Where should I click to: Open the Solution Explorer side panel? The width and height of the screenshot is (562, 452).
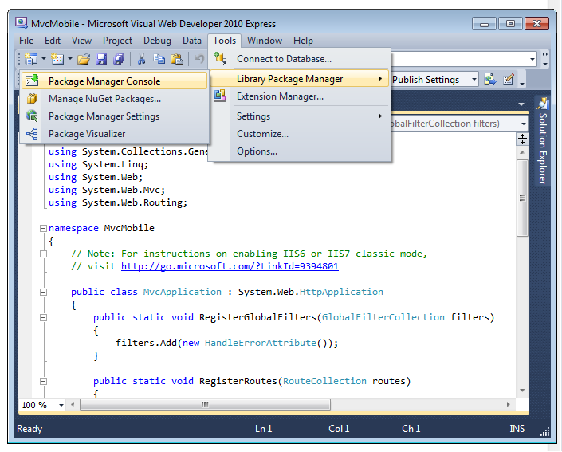click(542, 143)
